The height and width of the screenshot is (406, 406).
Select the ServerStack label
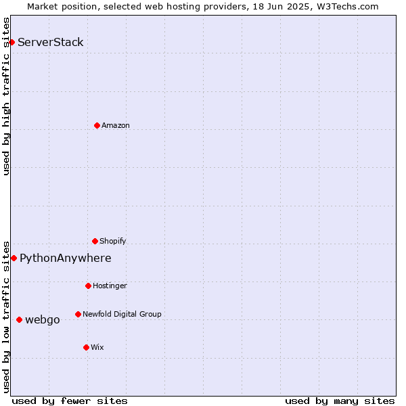point(51,42)
